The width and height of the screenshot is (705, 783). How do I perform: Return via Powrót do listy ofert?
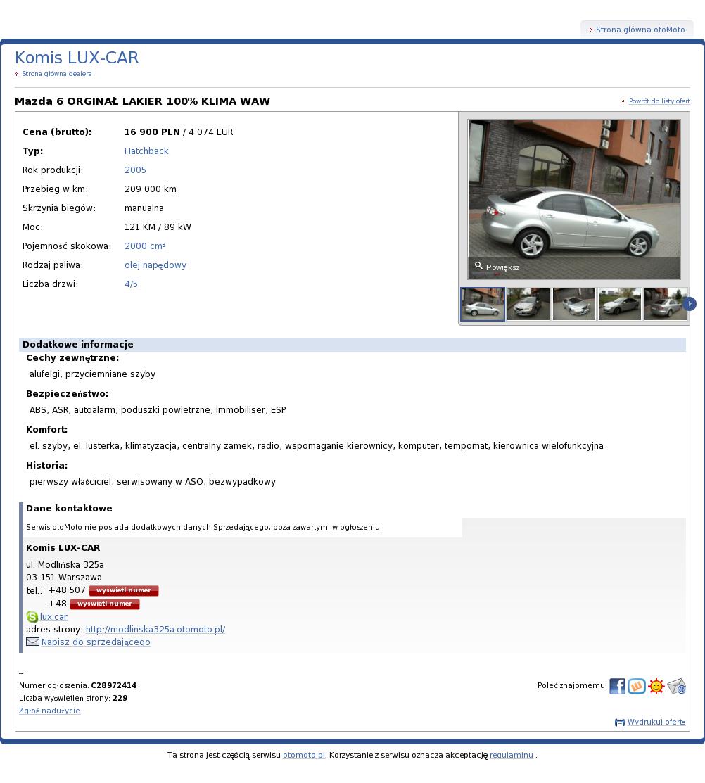pos(659,101)
